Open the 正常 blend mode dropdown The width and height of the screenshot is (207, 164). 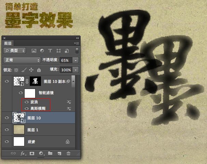point(22,60)
